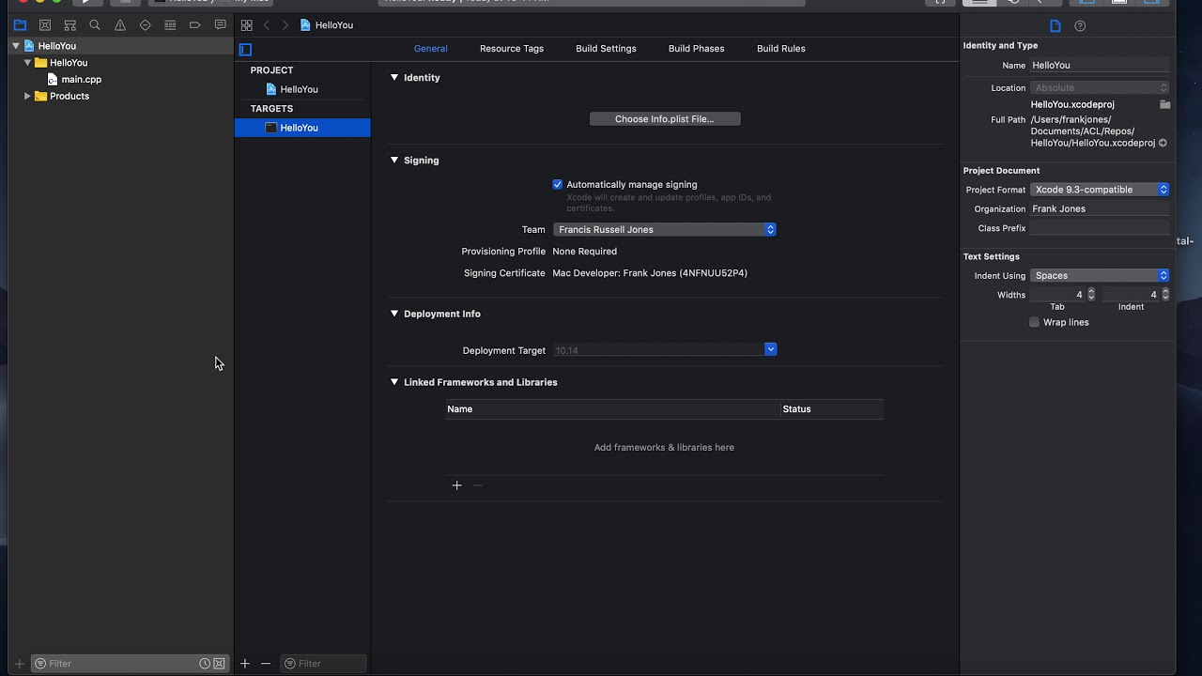The width and height of the screenshot is (1202, 676).
Task: Click the Name column header
Action: click(x=612, y=409)
